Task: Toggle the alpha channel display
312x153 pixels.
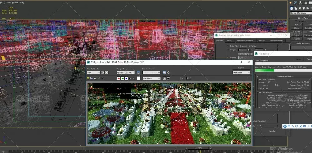Action: (x=130, y=79)
